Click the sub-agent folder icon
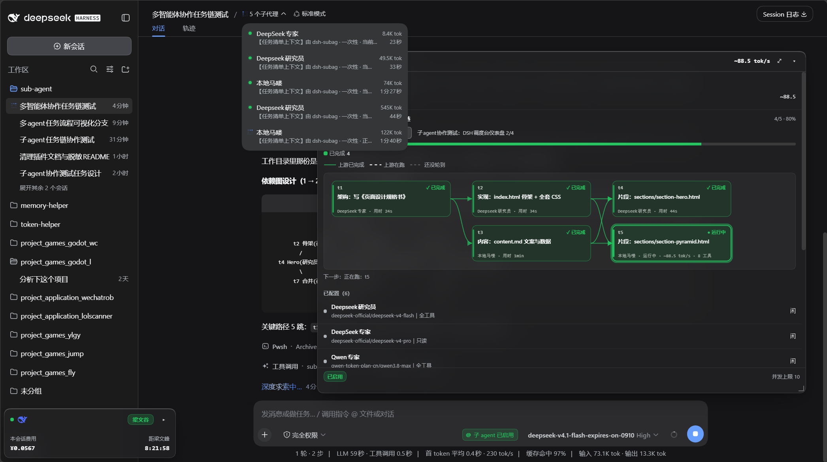This screenshot has height=462, width=827. point(14,89)
